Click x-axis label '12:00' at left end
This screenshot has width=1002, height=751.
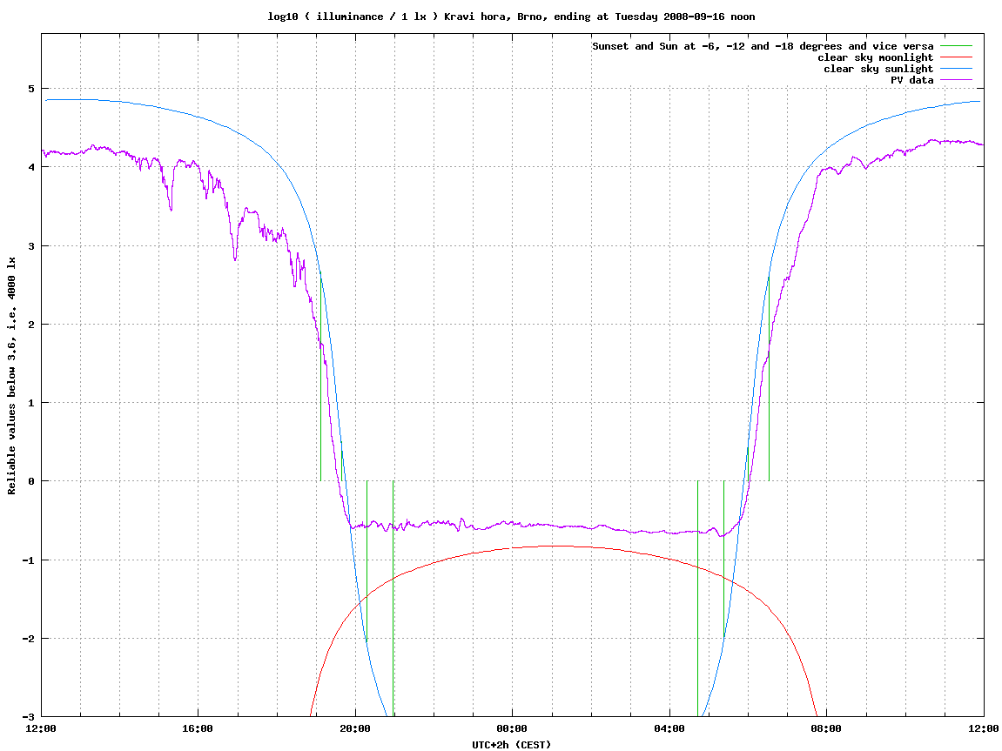pos(41,728)
